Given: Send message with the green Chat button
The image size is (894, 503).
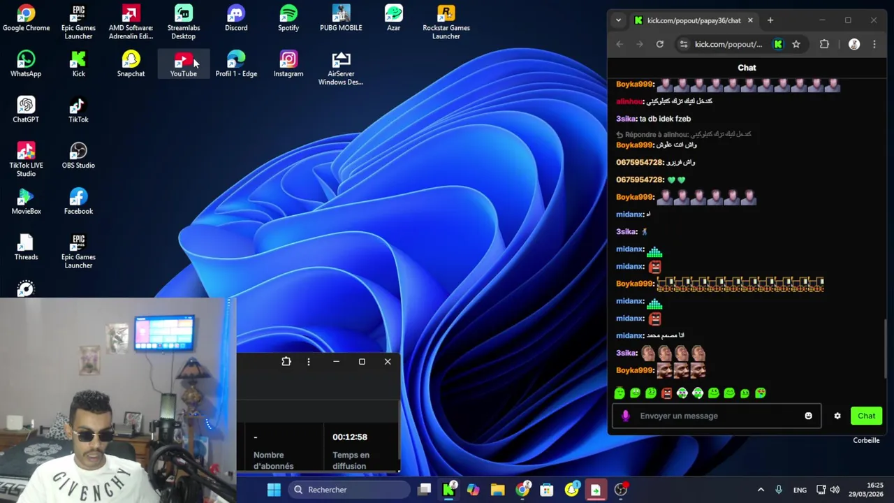Looking at the screenshot, I should pyautogui.click(x=866, y=416).
